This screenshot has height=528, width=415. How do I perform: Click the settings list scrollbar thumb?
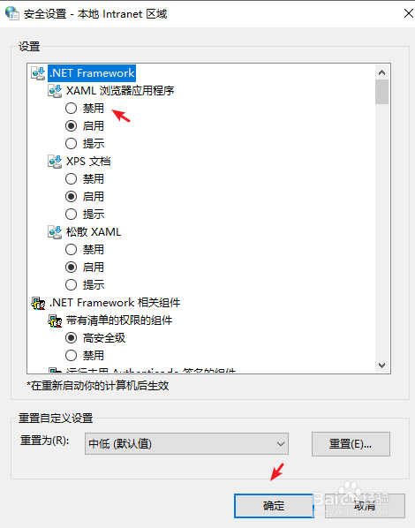click(381, 92)
